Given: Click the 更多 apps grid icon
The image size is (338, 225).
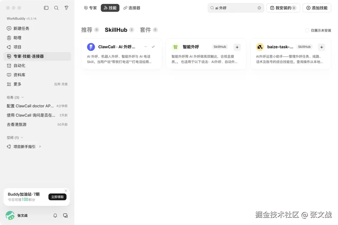Looking at the screenshot, I should (9, 84).
